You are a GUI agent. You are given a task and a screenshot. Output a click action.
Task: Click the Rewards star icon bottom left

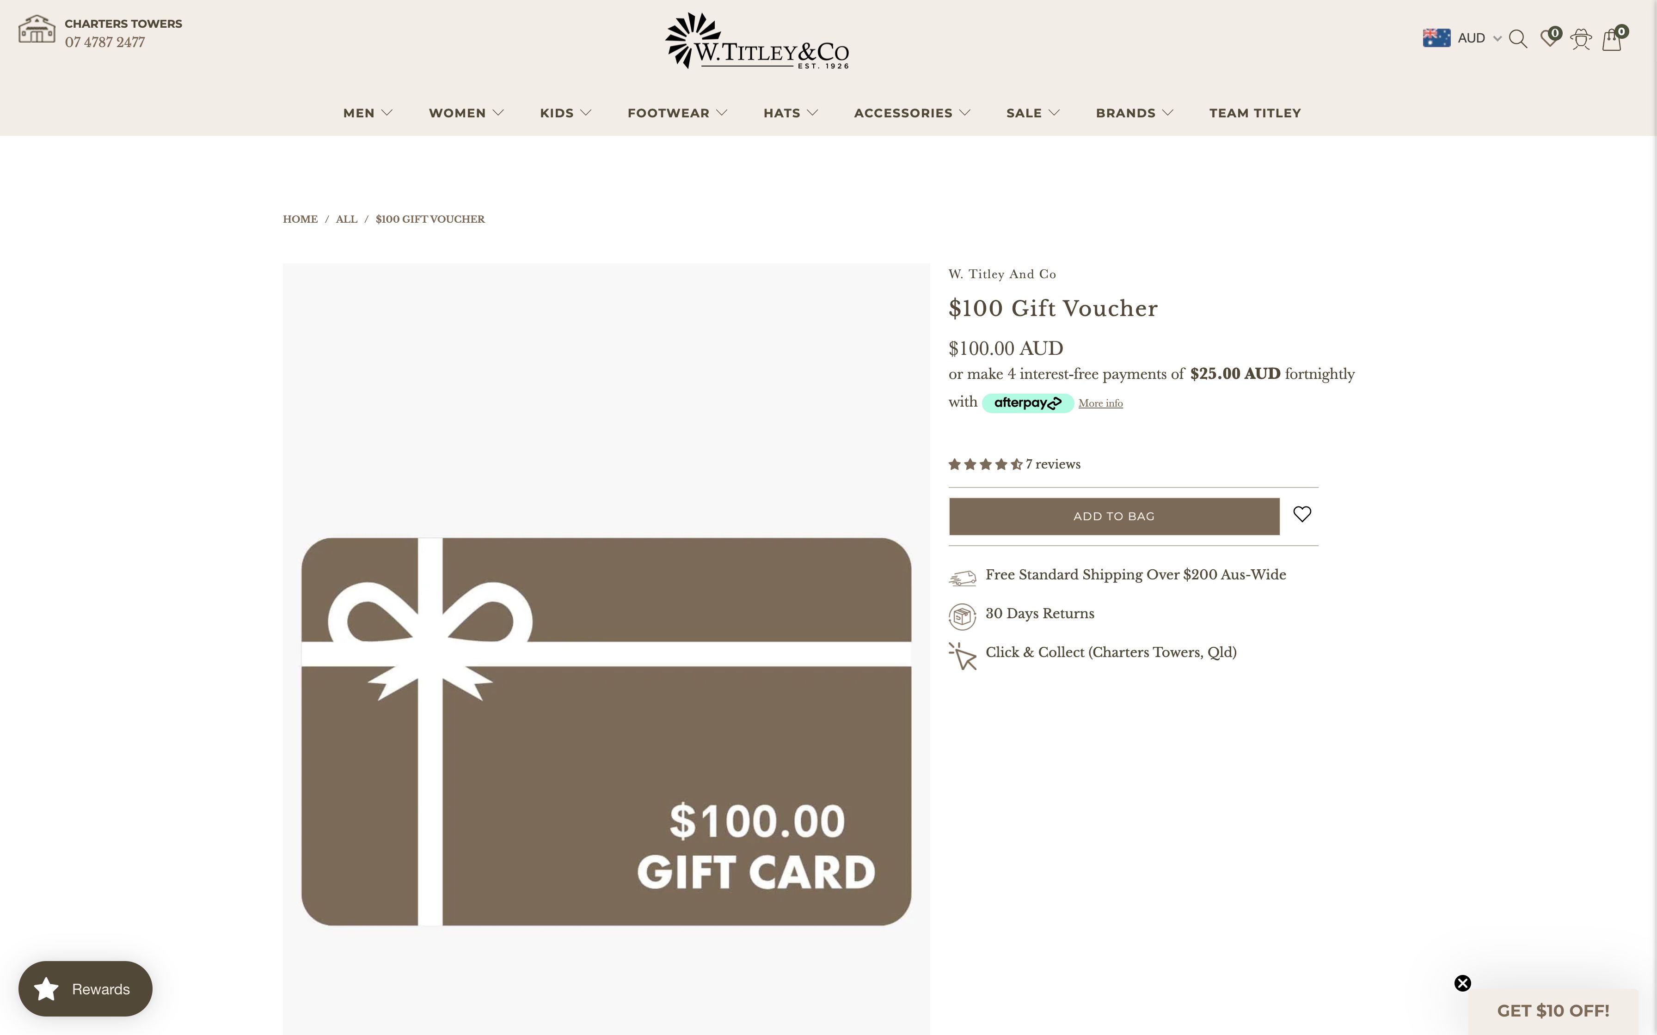[45, 988]
